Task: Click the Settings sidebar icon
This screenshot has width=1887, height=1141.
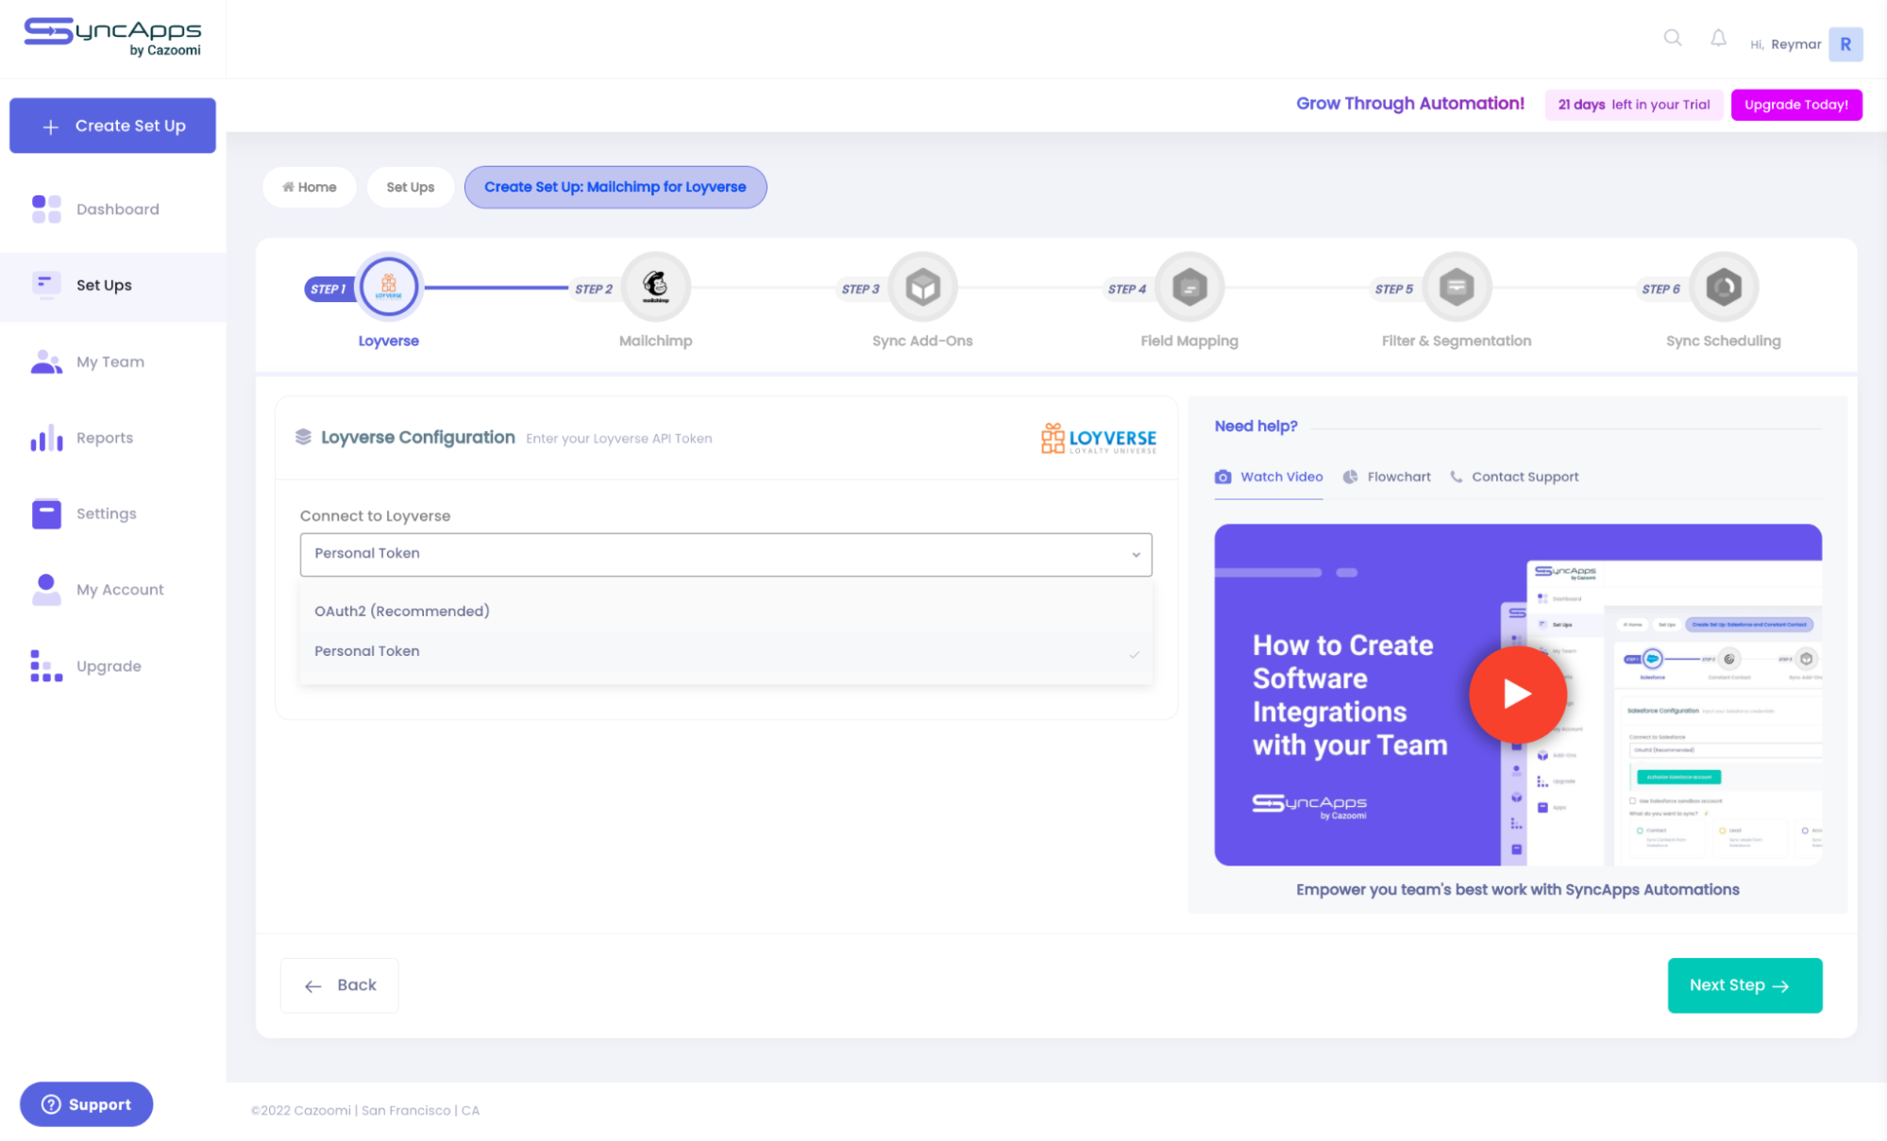Action: pos(46,513)
